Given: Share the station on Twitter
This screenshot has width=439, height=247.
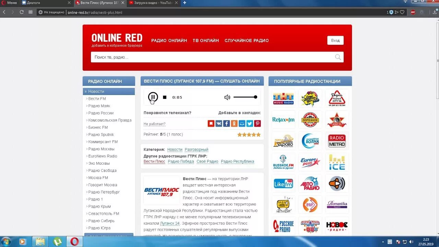Looking at the screenshot, I should coord(250,123).
